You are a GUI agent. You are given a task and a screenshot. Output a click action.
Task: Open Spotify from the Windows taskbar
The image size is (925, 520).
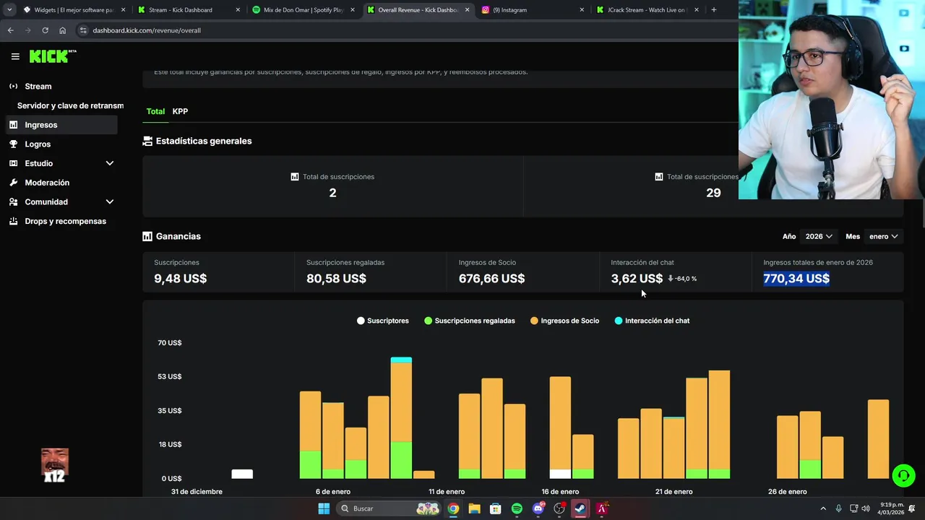[x=517, y=508]
